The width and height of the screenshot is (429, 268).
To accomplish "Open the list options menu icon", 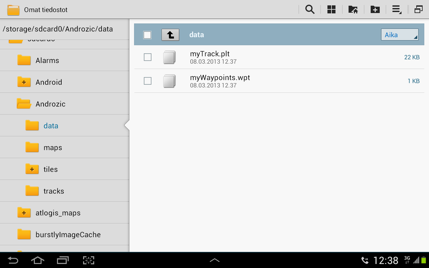I will (x=397, y=9).
